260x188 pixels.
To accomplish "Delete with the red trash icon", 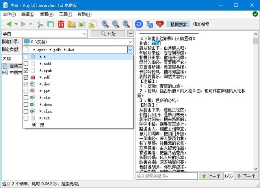I will pyautogui.click(x=61, y=24).
